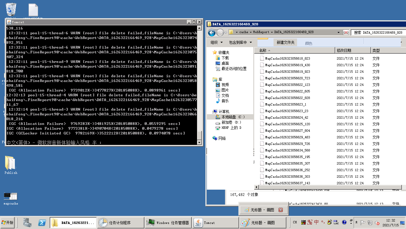Select 本地磁盘 (C:) in navigation pane

coord(230,117)
